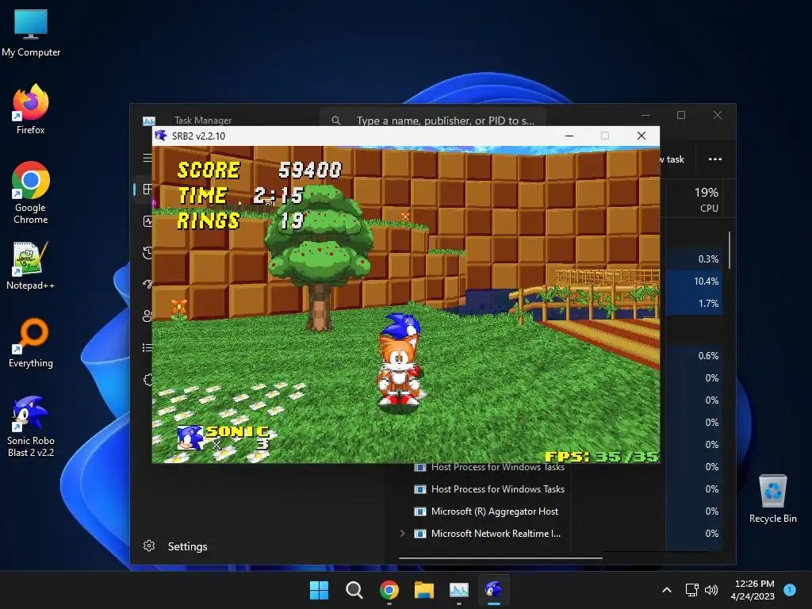Viewport: 812px width, 609px height.
Task: Select the lower Host Process for Windows Tasks row
Action: point(489,488)
